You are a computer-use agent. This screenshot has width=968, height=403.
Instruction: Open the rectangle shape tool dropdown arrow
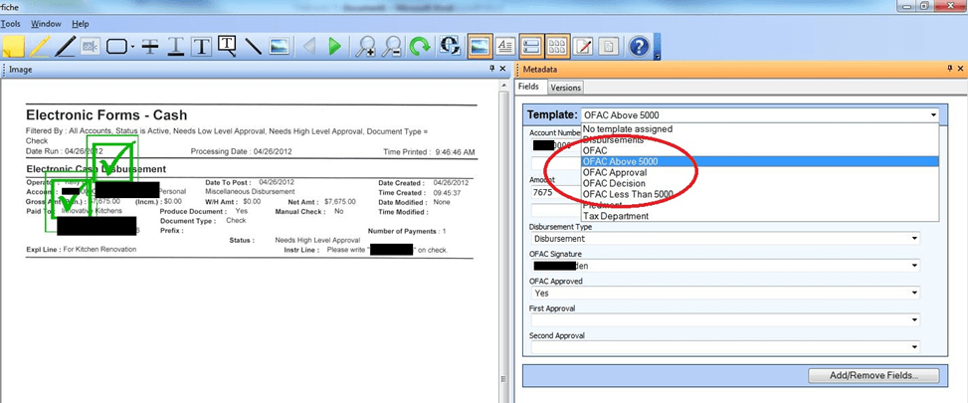(x=132, y=47)
